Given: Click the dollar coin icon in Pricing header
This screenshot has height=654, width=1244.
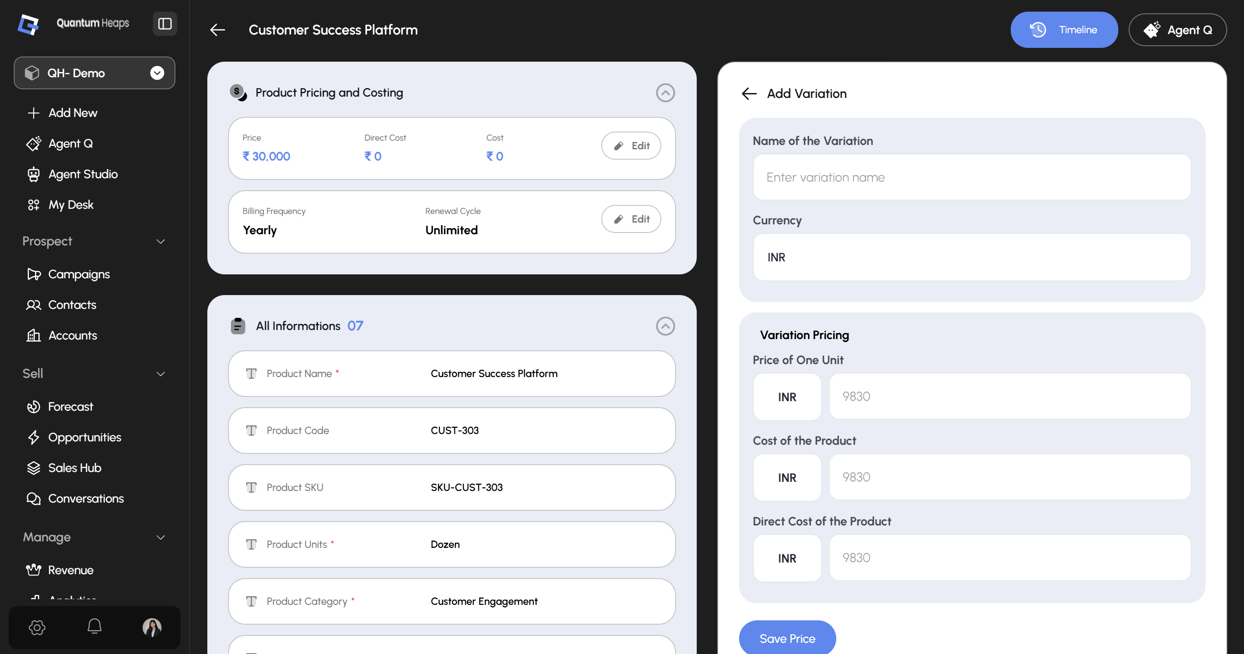Looking at the screenshot, I should click(x=238, y=92).
